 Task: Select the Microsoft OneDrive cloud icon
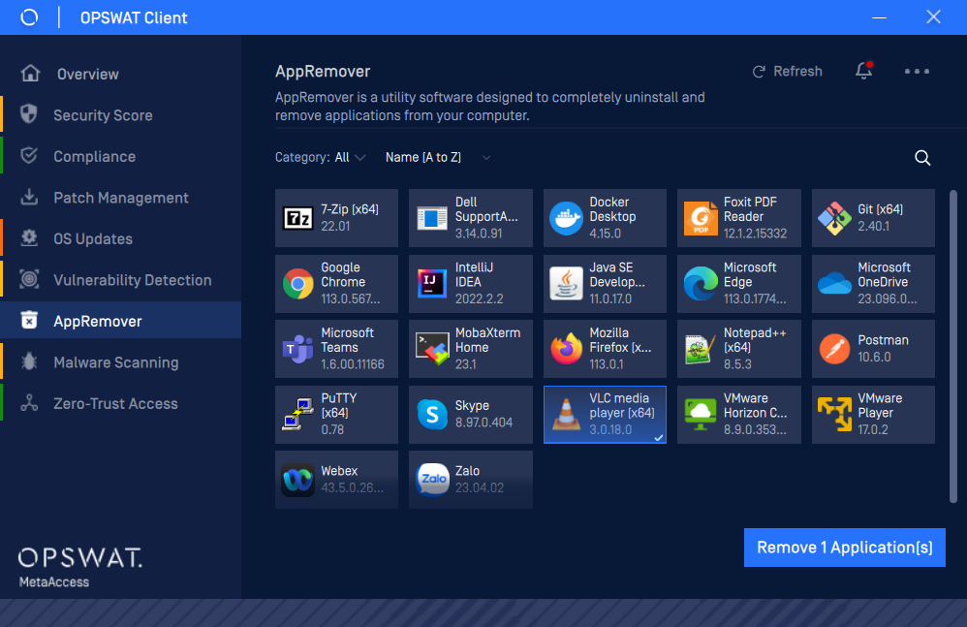point(834,284)
